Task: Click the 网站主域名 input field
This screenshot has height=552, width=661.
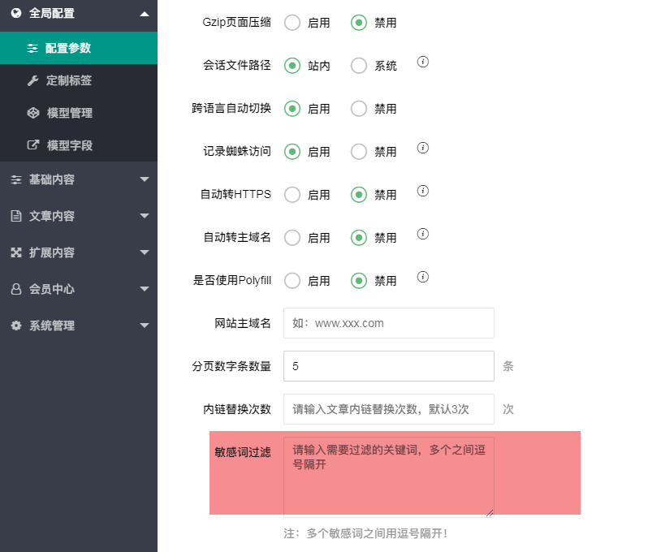Action: [x=389, y=323]
